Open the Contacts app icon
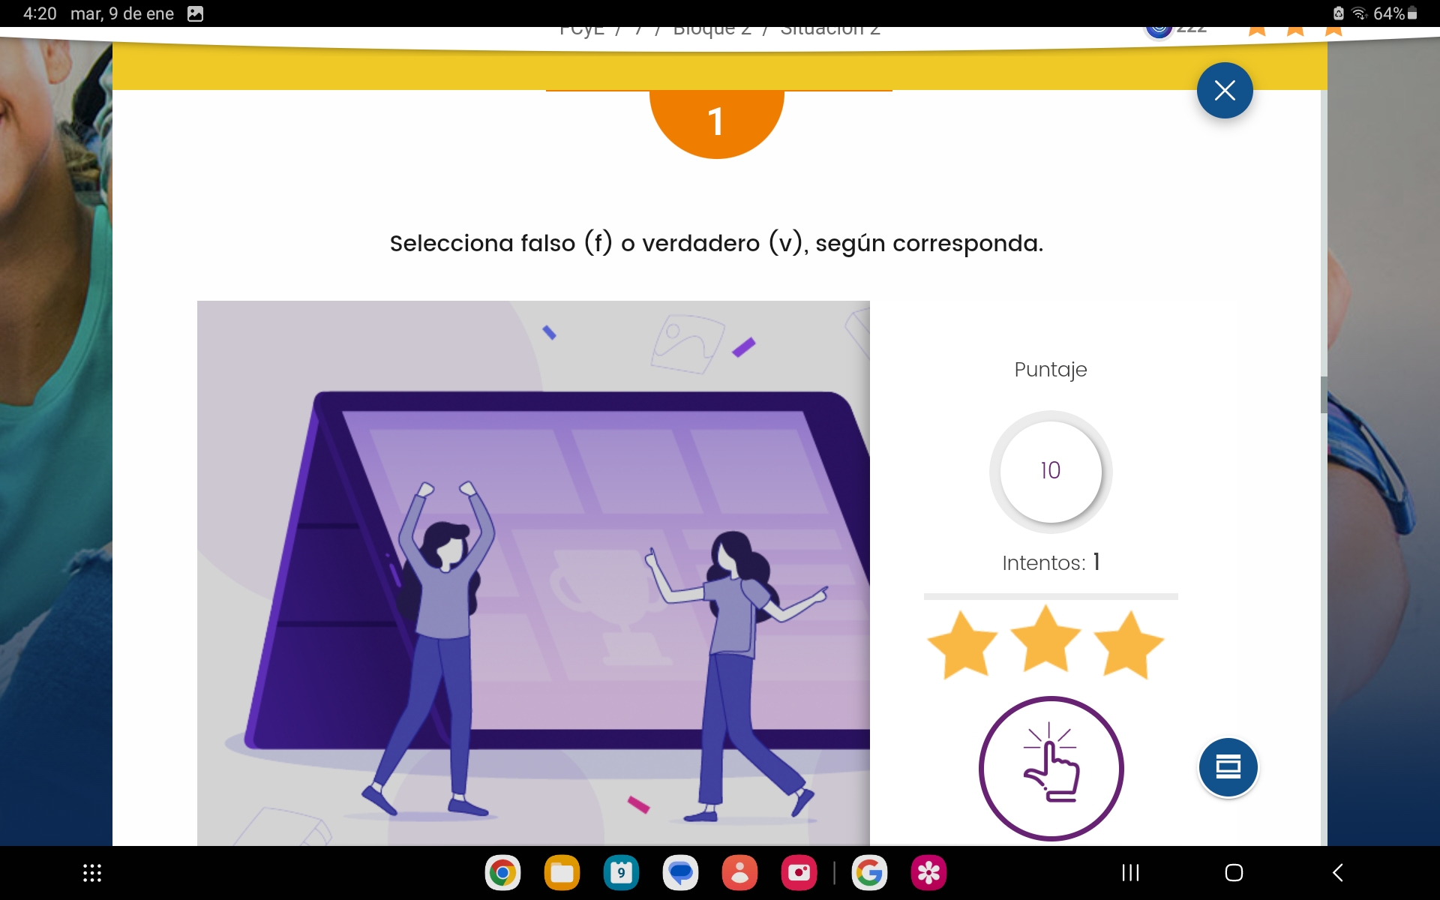Image resolution: width=1440 pixels, height=900 pixels. pyautogui.click(x=739, y=873)
